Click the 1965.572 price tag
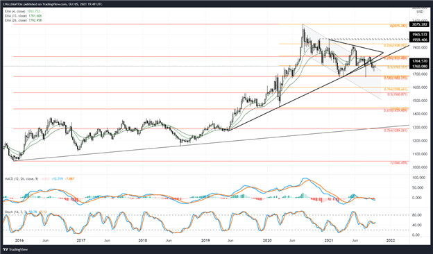Screen dimensions: 433x254 click(x=419, y=35)
